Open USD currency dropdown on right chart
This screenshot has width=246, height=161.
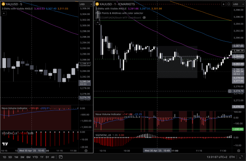238,4
